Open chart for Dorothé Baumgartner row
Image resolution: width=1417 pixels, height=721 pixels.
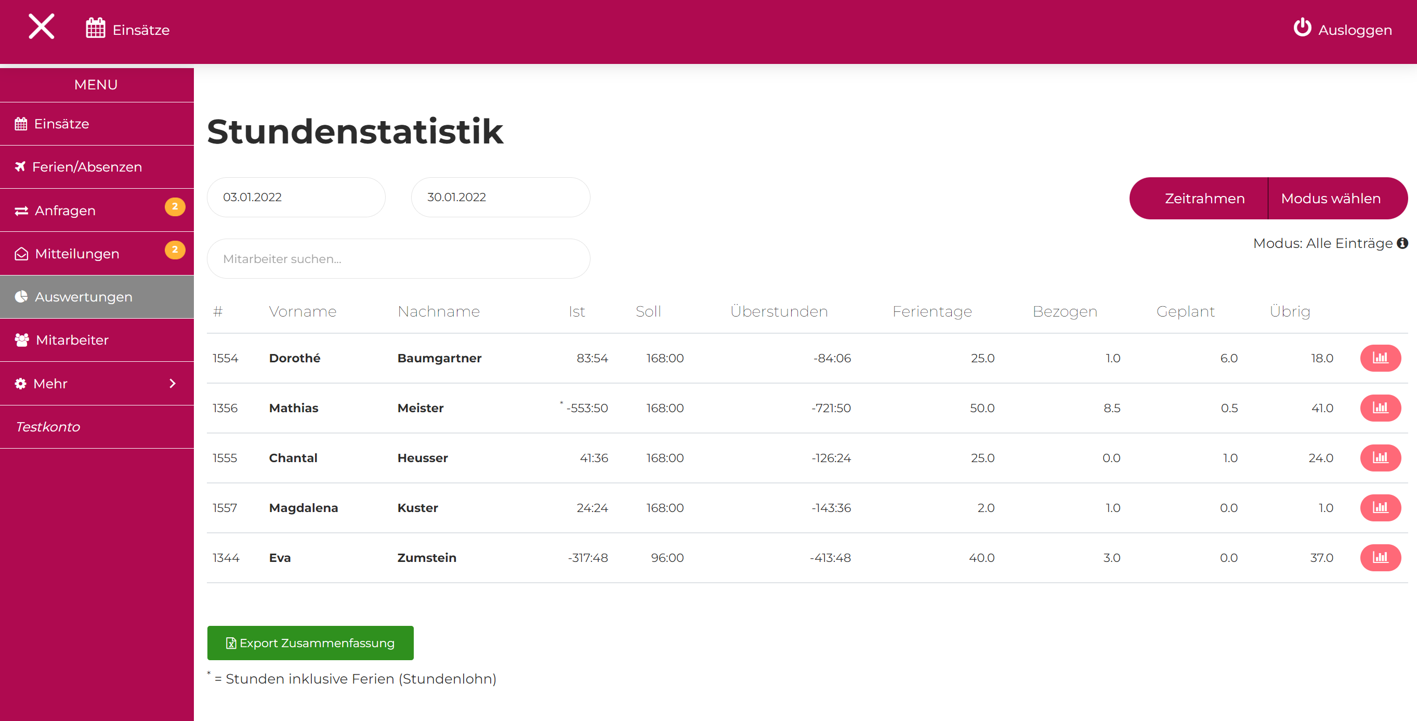coord(1380,358)
